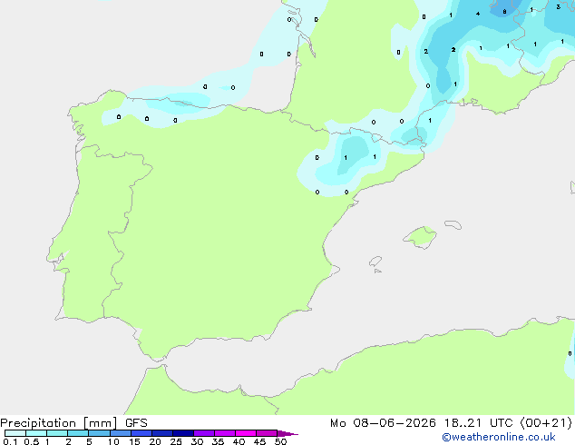This screenshot has height=445, width=575.
Task: Click the precipitation value '8' over France
Action: (x=504, y=12)
